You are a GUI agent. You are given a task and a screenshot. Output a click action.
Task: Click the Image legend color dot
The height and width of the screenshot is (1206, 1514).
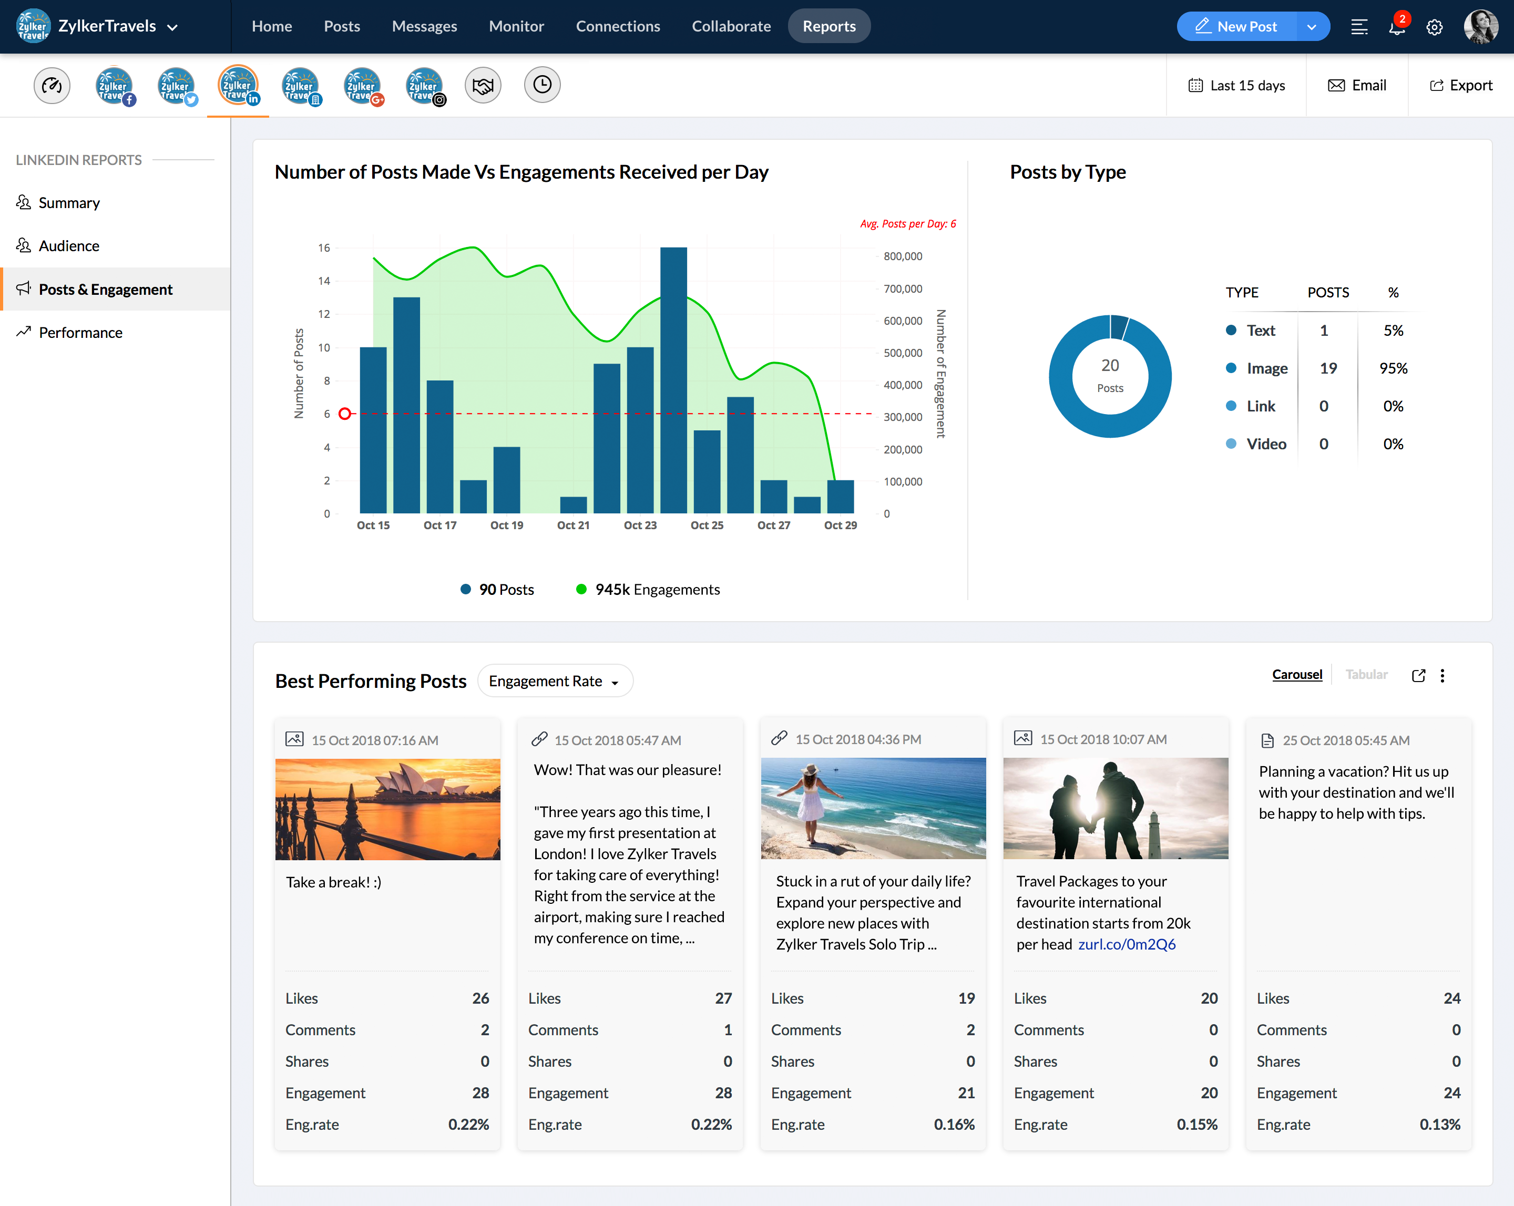[1231, 368]
